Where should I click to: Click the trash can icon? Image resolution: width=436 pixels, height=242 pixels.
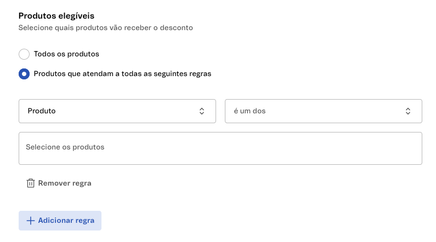tap(31, 183)
